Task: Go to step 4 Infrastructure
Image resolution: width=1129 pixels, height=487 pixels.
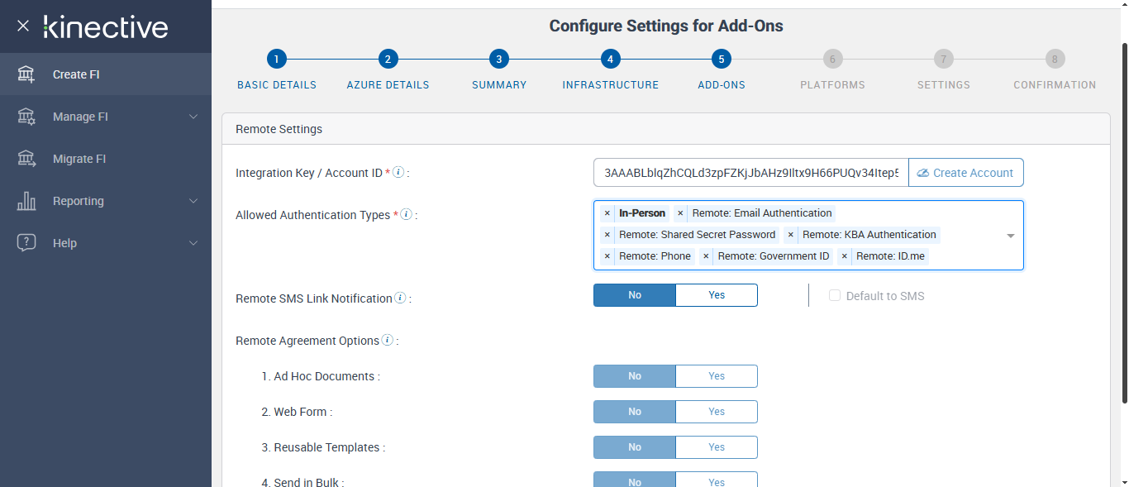Action: (610, 60)
